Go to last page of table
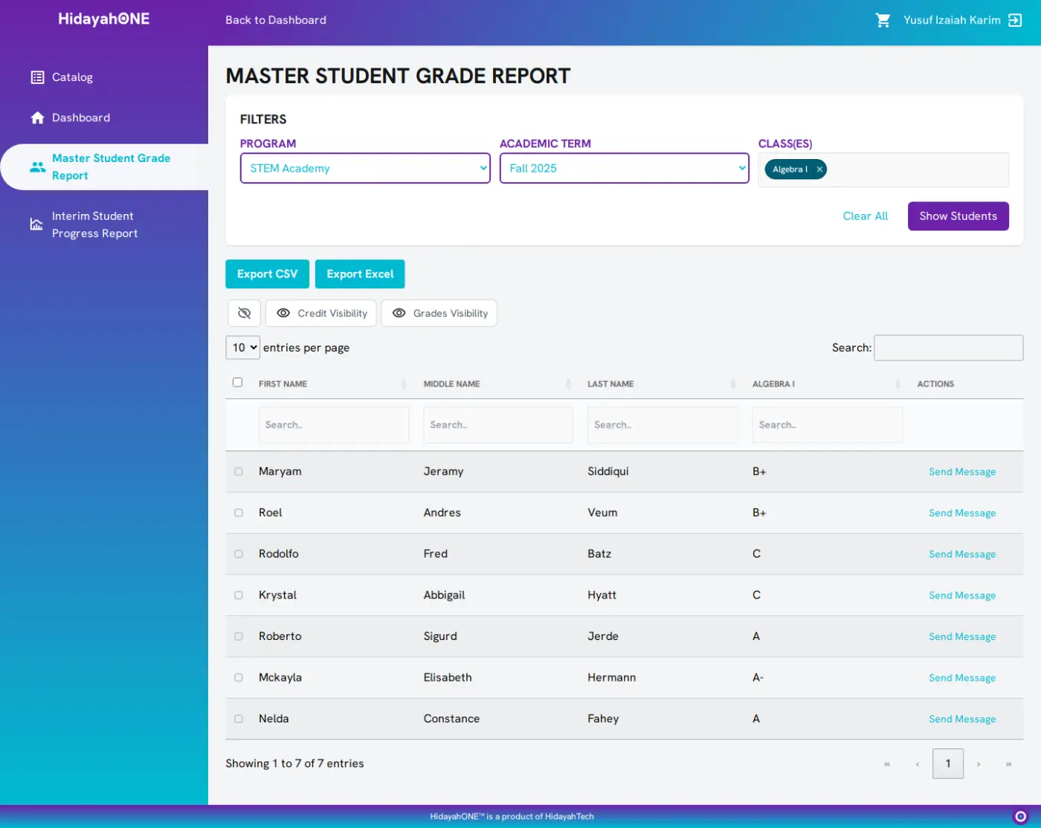The width and height of the screenshot is (1041, 828). click(x=1008, y=764)
